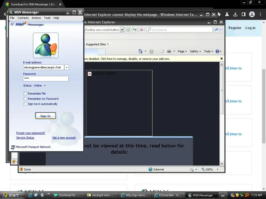Click the red X broken image icon

pyautogui.click(x=90, y=74)
